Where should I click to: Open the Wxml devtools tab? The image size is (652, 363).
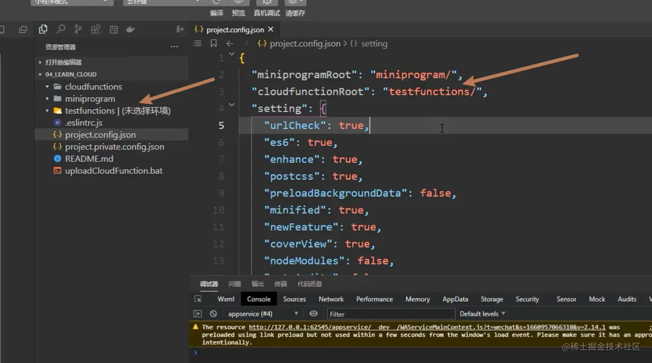point(226,299)
